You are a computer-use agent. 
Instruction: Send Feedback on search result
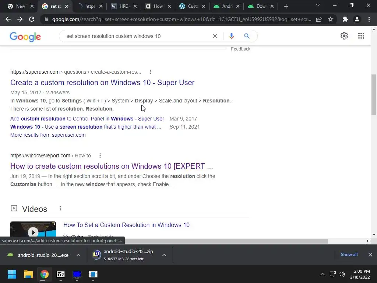240,49
